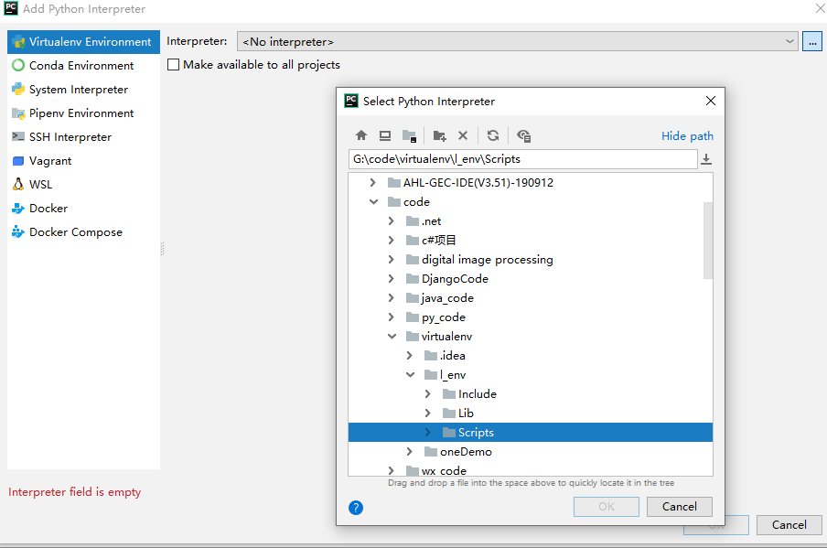
Task: Select Conda Environment option
Action: (x=83, y=65)
